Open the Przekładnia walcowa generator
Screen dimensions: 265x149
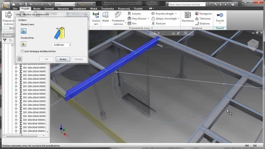pos(118,19)
